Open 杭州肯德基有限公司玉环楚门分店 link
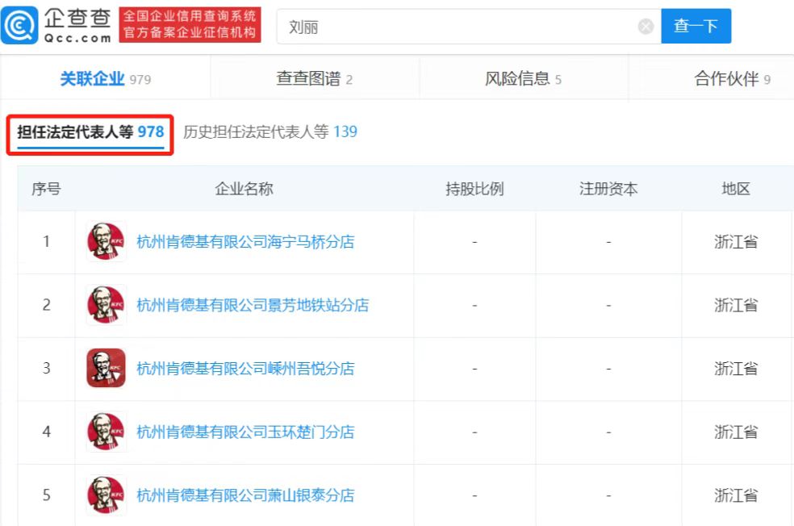794x526 pixels. coord(245,432)
